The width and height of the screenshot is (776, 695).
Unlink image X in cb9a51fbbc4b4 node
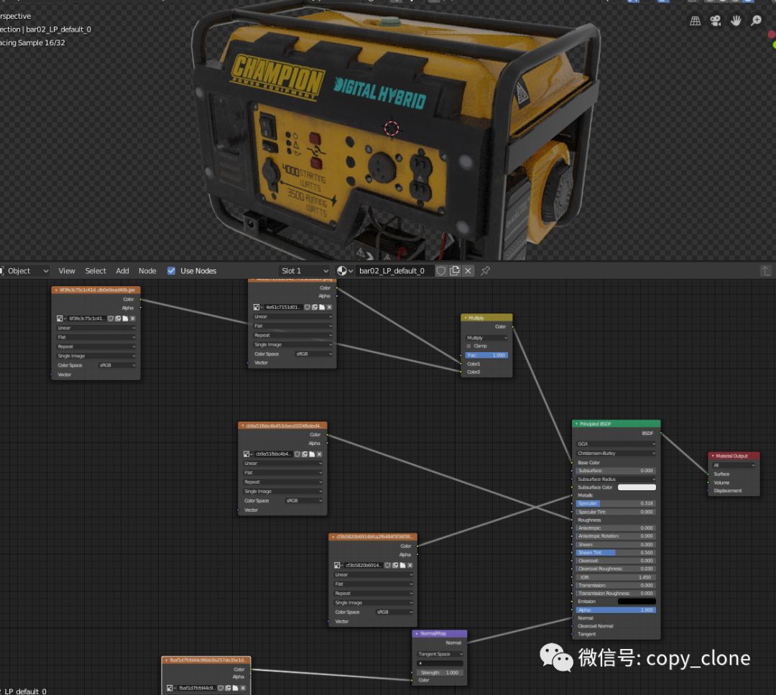[x=319, y=454]
